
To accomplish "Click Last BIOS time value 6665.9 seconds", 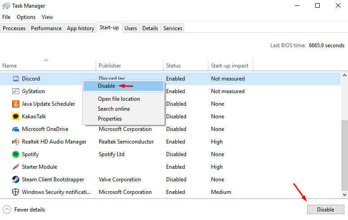I will tap(326, 45).
